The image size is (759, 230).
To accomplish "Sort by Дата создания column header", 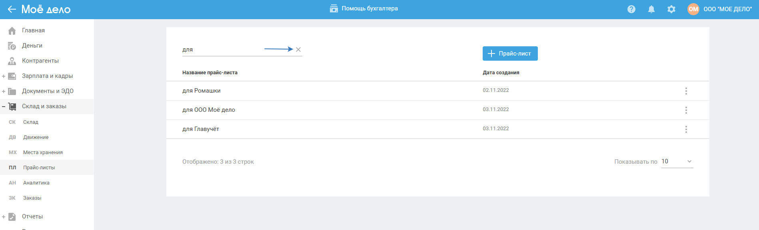I will point(501,73).
